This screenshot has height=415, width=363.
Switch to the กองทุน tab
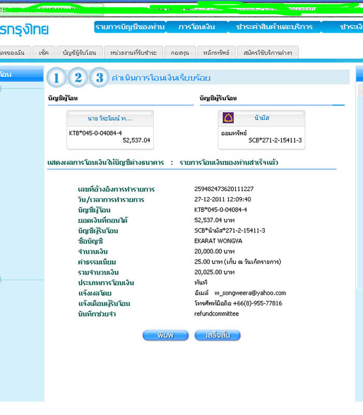pyautogui.click(x=180, y=52)
